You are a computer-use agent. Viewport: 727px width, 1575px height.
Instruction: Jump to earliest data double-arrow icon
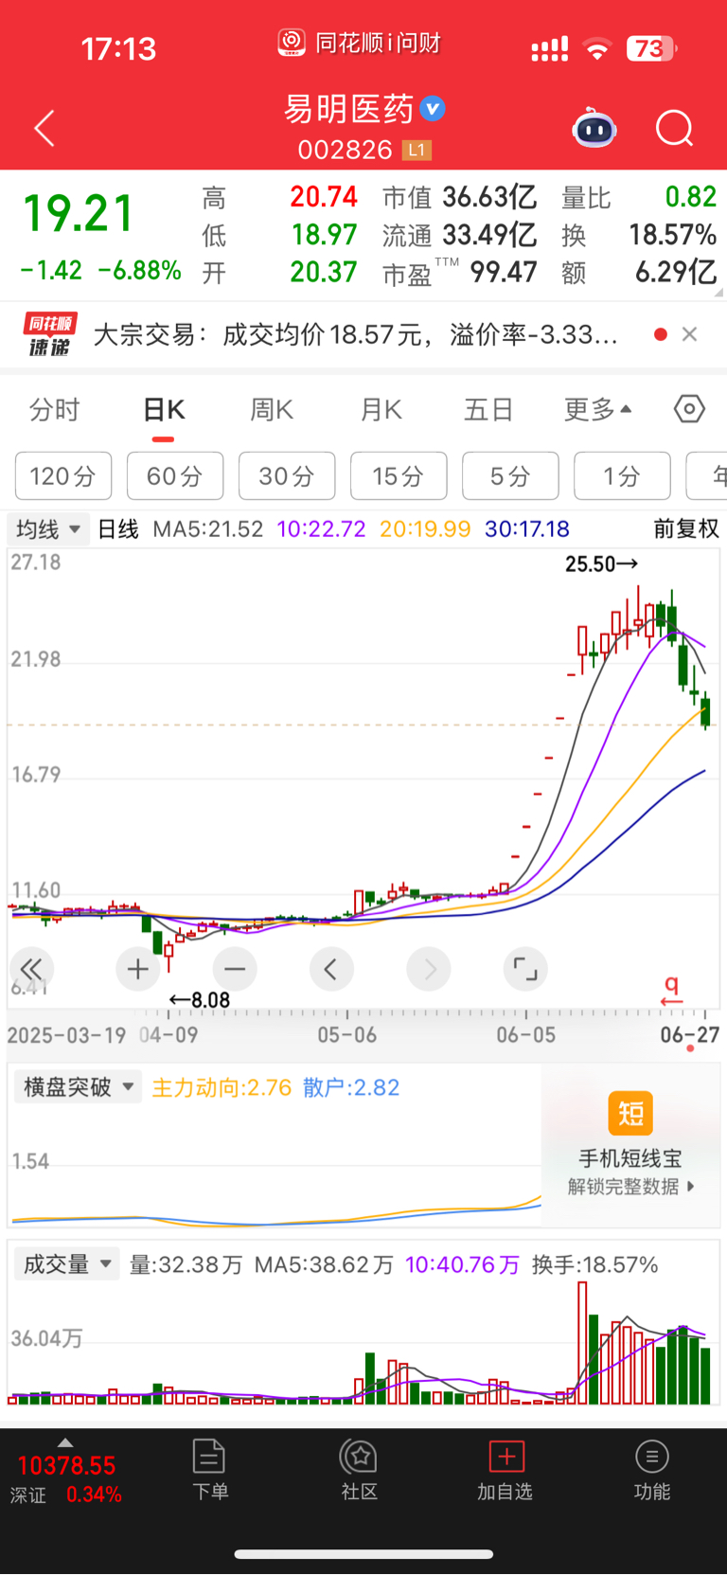(32, 969)
